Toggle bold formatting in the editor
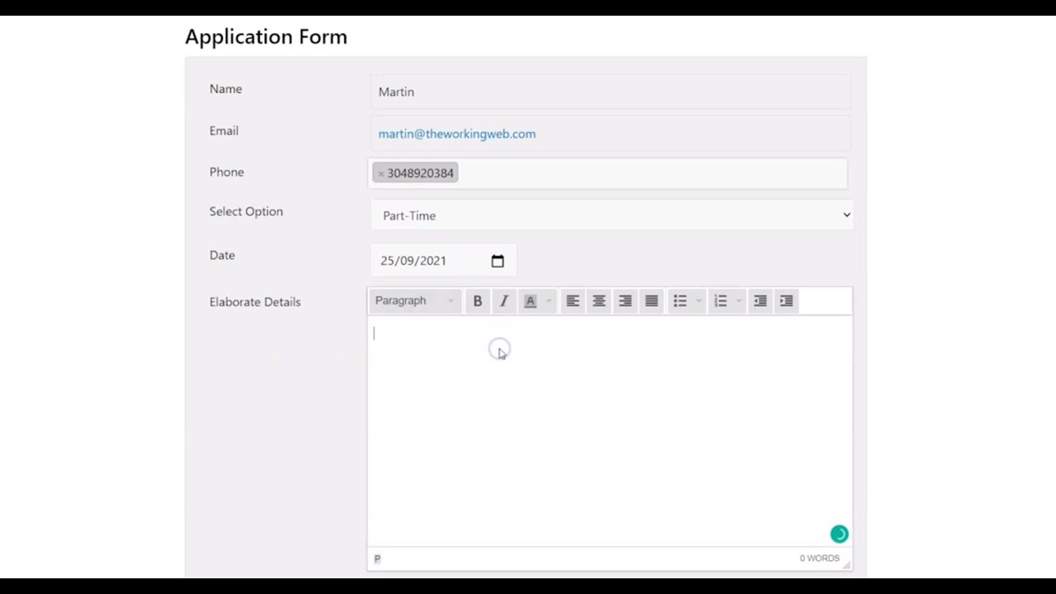This screenshot has width=1056, height=594. pyautogui.click(x=477, y=301)
